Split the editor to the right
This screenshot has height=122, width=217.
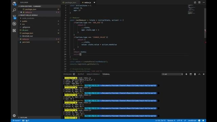pyautogui.click(x=199, y=2)
